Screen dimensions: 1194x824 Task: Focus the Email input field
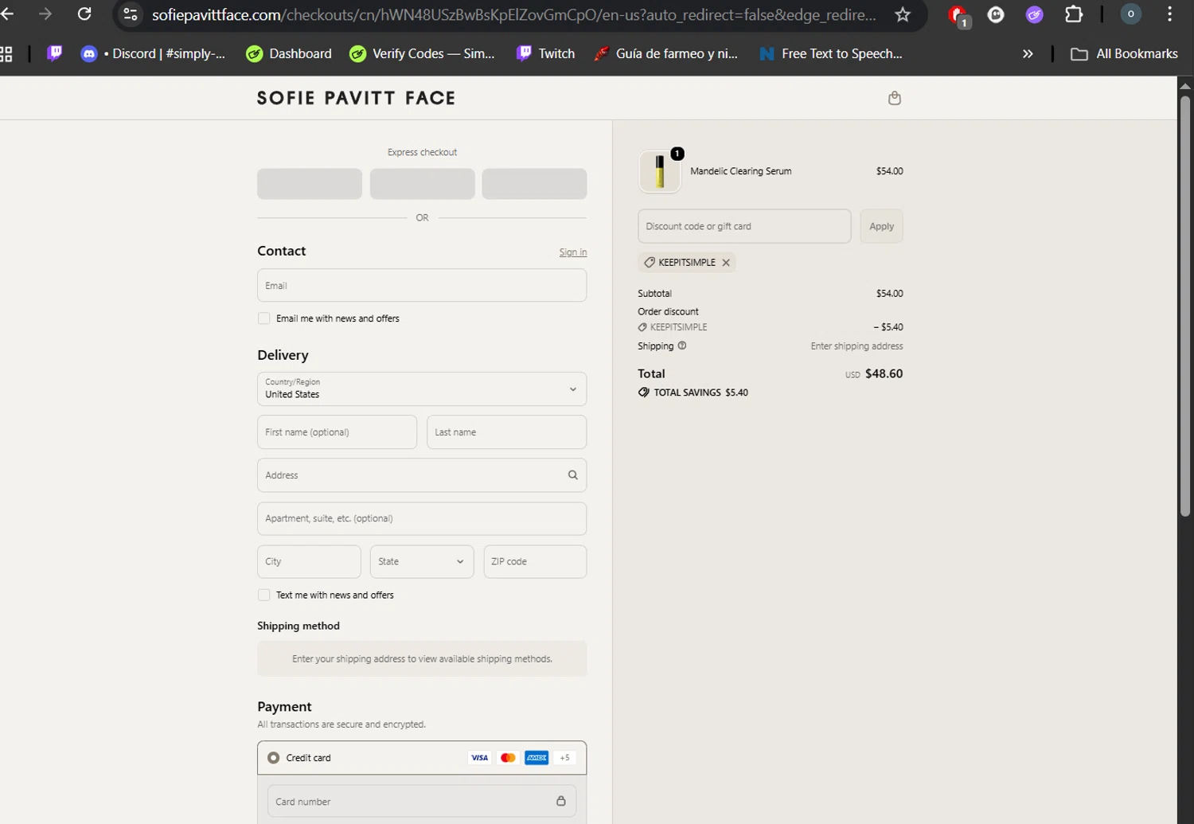(422, 285)
